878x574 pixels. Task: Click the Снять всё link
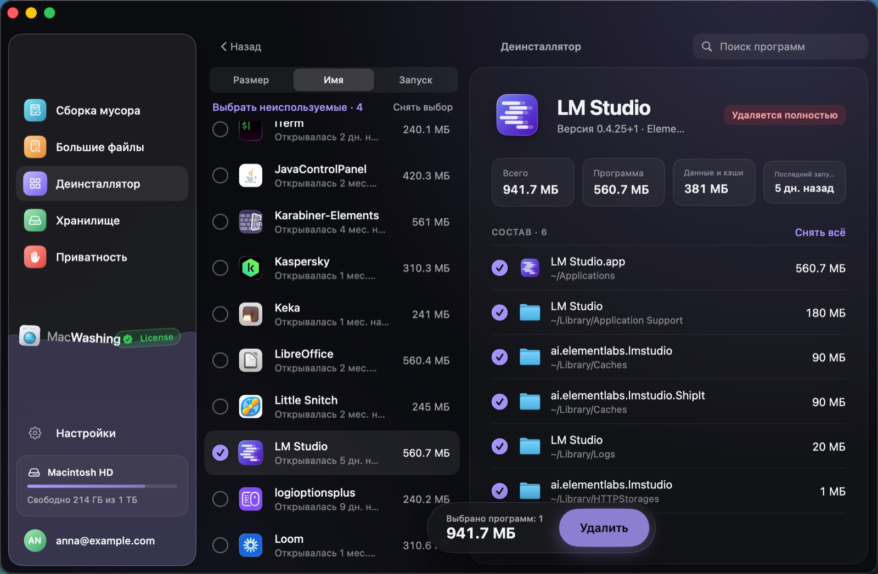pyautogui.click(x=820, y=232)
